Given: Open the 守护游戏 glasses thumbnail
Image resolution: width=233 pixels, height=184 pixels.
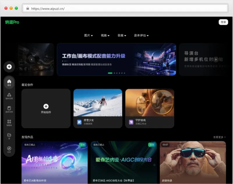Looking at the screenshot, I should coord(150,102).
